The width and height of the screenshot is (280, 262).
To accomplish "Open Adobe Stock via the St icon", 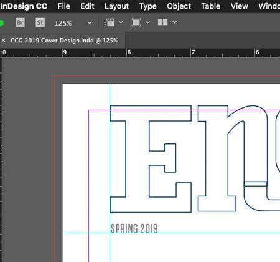I will [40, 22].
